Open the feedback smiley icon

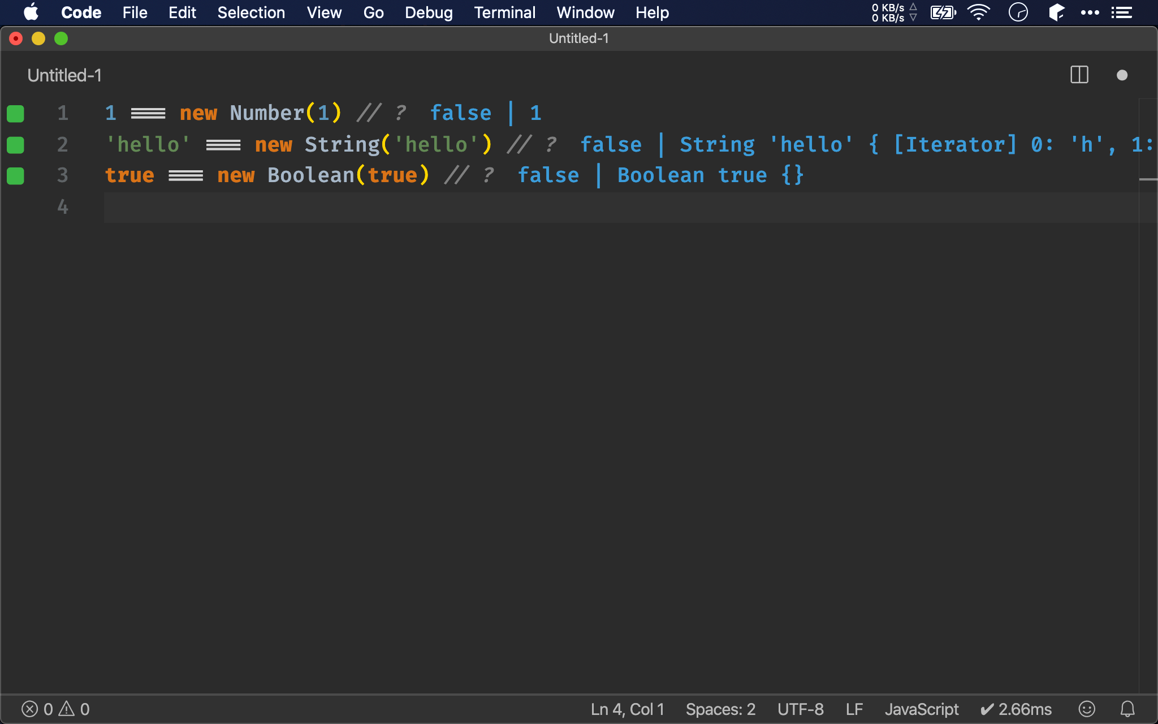pos(1087,709)
